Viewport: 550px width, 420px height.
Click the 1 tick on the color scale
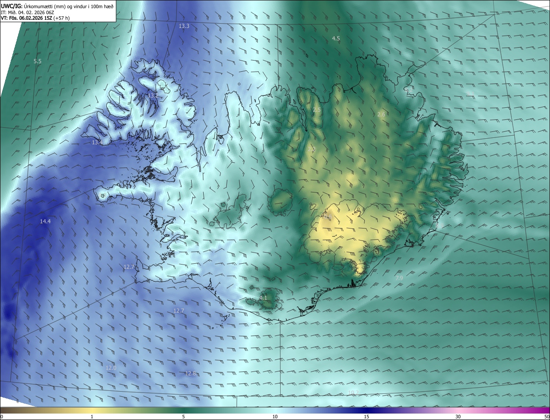[x=92, y=417]
